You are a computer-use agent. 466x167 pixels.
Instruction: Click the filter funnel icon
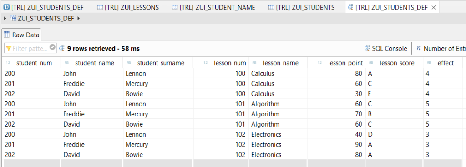point(9,48)
